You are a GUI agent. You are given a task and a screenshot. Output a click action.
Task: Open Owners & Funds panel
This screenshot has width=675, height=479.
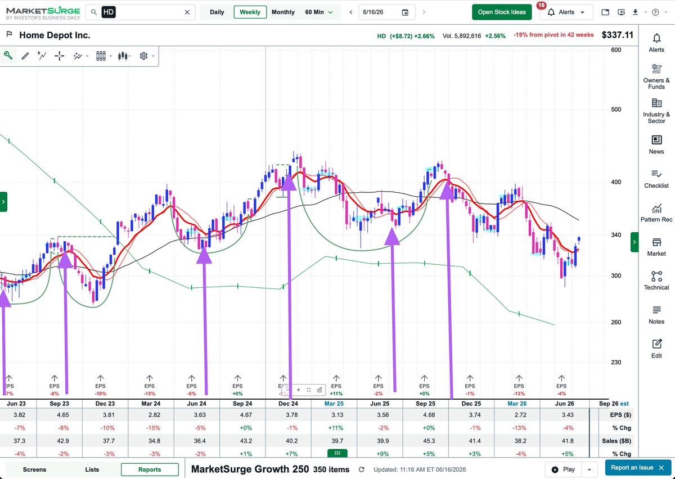[x=656, y=76]
